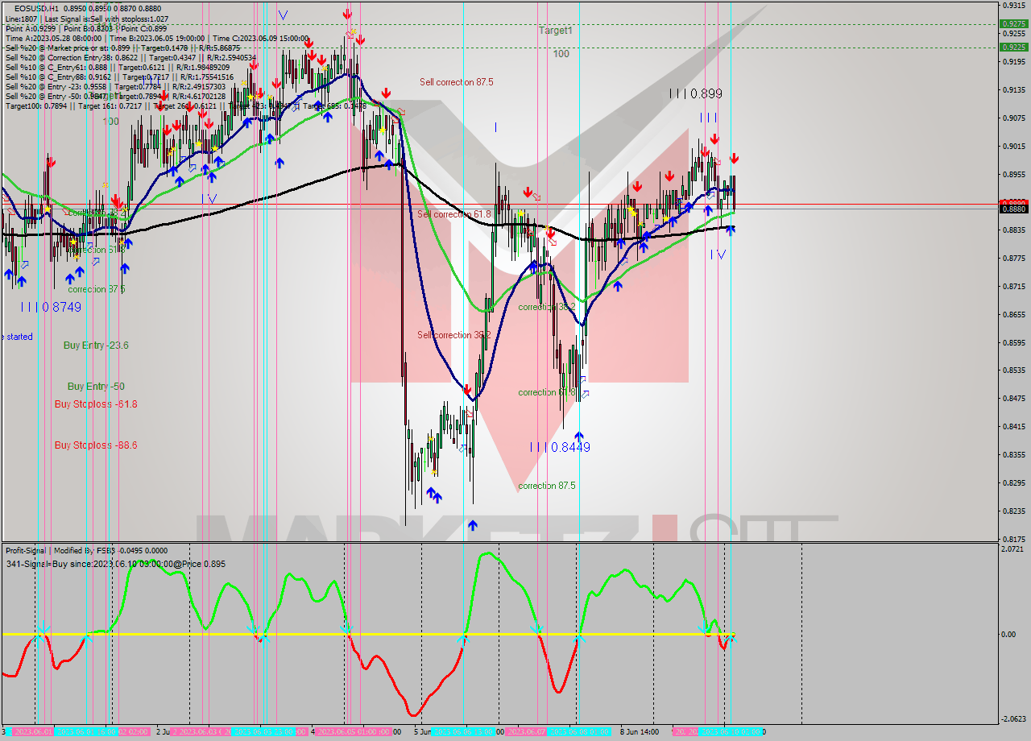
Task: Click the 0.9015 price axis label
Action: point(1013,147)
